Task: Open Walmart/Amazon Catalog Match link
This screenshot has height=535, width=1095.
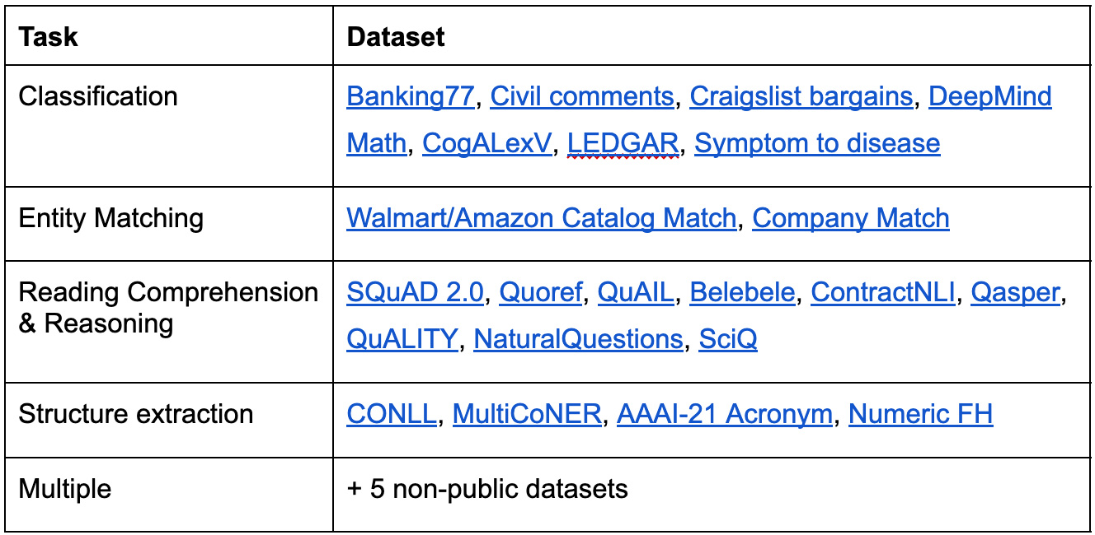Action: tap(542, 218)
